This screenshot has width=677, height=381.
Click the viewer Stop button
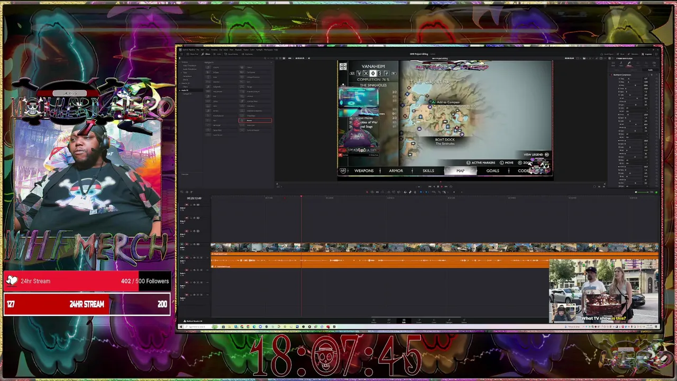tap(438, 186)
